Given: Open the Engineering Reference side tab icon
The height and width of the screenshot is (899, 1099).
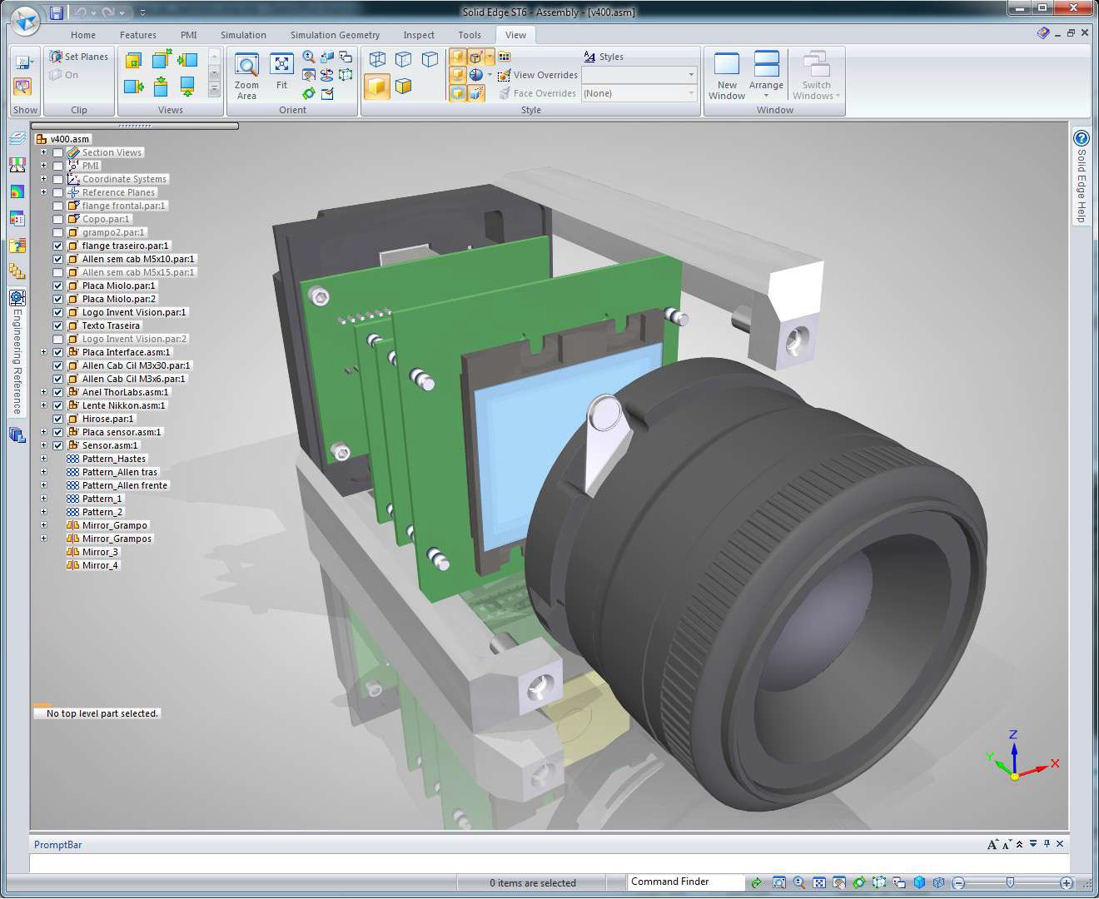Looking at the screenshot, I should pos(17,298).
